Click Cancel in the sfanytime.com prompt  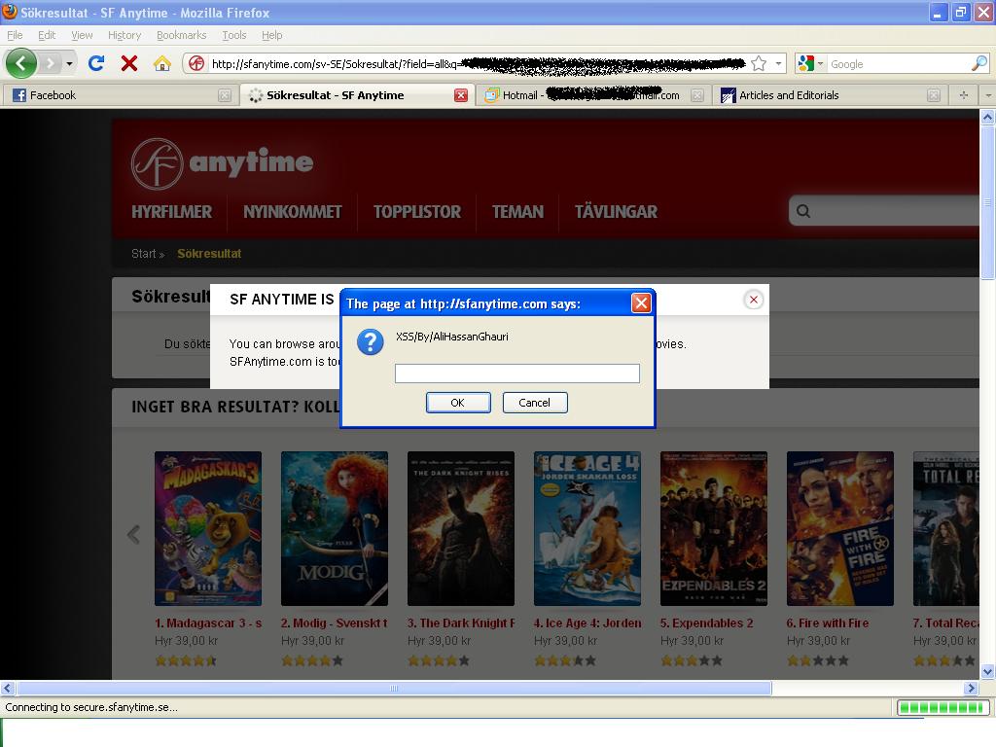click(535, 402)
